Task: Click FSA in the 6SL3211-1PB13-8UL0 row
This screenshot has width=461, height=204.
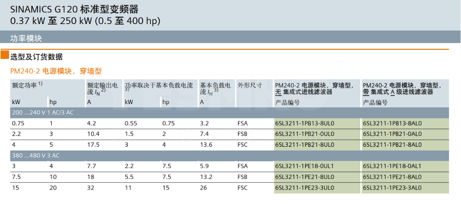Action: pos(243,124)
